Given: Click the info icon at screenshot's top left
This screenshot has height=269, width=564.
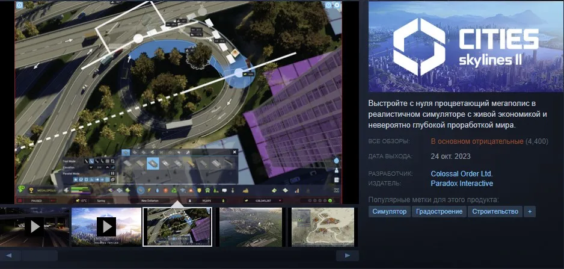Looking at the screenshot, I should tap(19, 5).
